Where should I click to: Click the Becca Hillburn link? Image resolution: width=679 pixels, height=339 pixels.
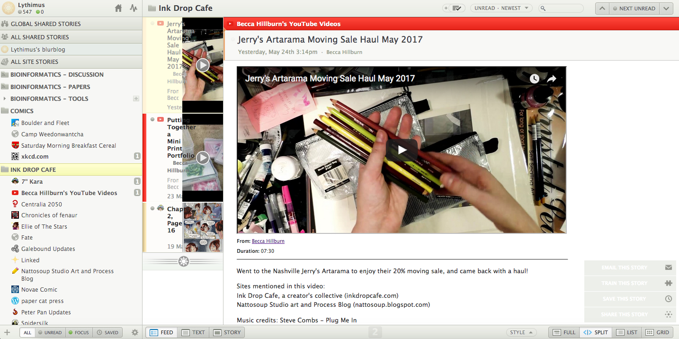268,241
